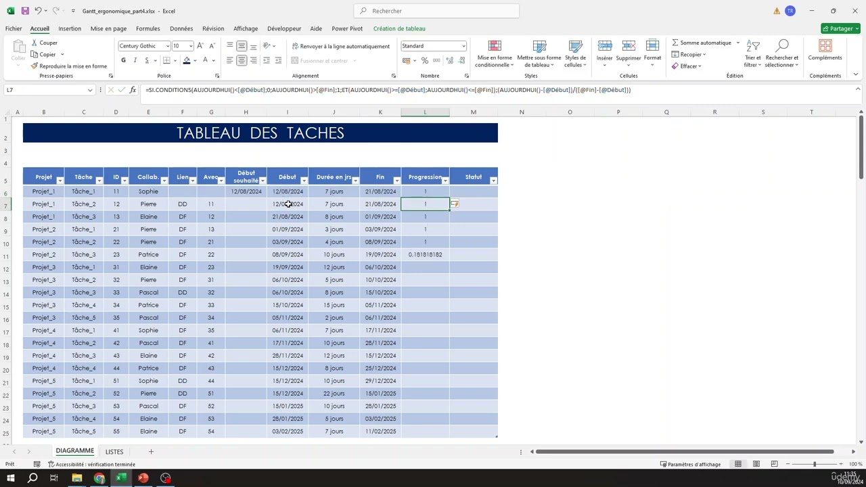This screenshot has height=487, width=866.
Task: Click the accounting number format icon
Action: 407,61
